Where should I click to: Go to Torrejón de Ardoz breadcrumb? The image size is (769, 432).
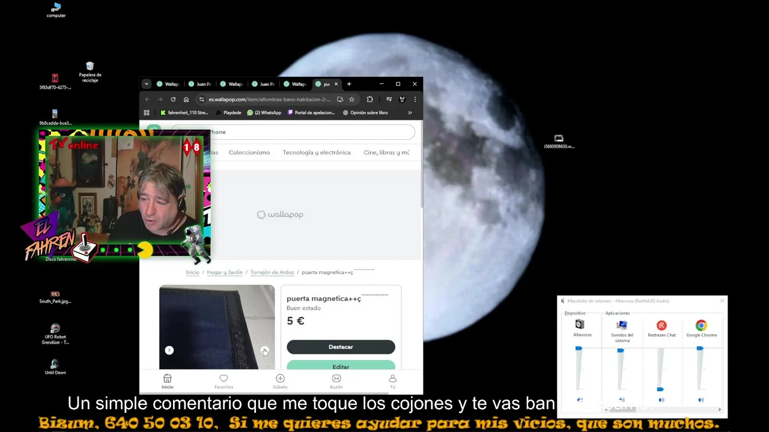click(272, 272)
